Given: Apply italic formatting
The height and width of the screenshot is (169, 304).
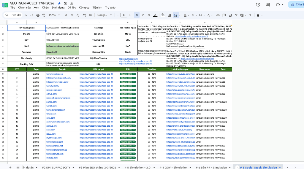Looking at the screenshot, I should click(143, 15).
